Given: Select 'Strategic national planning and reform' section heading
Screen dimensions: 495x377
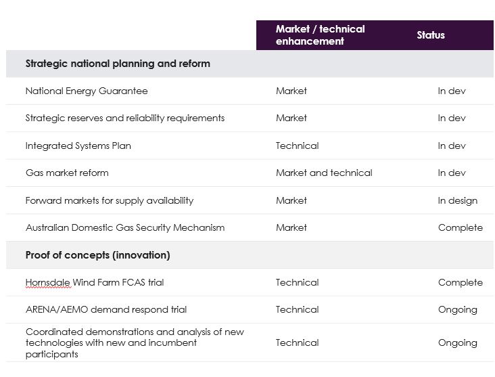Looking at the screenshot, I should [118, 64].
